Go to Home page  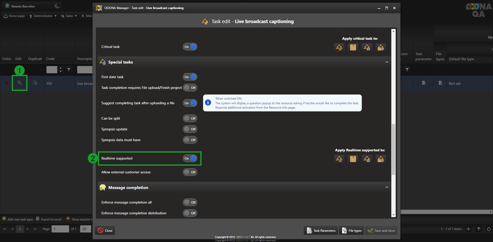(x=14, y=16)
